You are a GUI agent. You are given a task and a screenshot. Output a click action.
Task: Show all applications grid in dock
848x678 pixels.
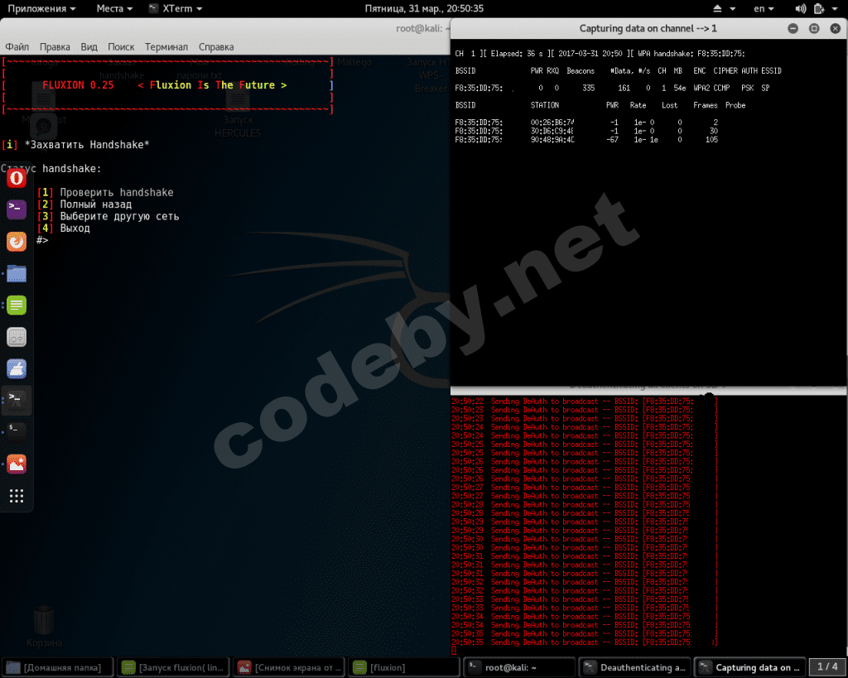tap(17, 496)
